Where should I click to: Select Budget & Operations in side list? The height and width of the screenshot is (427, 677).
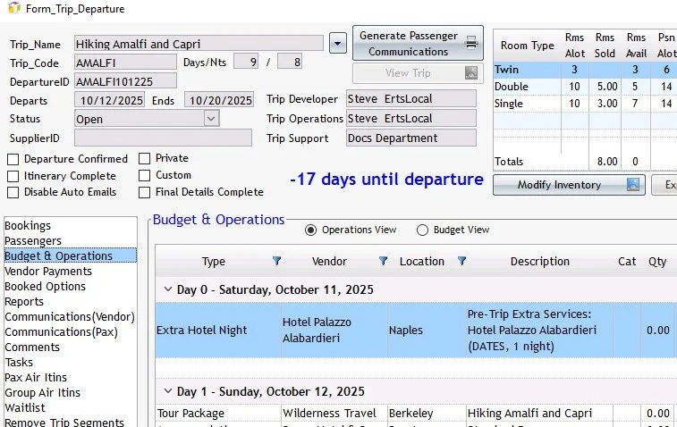pyautogui.click(x=71, y=255)
